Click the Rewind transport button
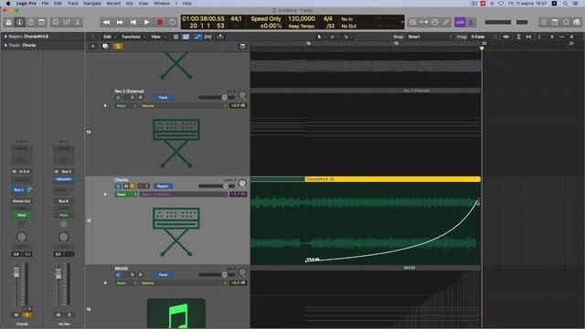 pos(106,22)
